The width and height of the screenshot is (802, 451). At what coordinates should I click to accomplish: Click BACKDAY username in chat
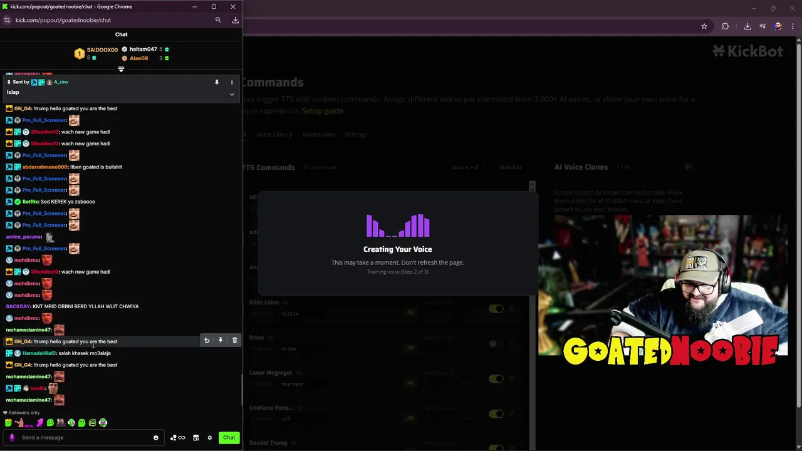click(x=18, y=306)
